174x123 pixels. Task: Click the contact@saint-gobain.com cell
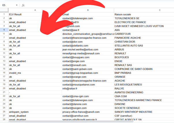[88, 69]
